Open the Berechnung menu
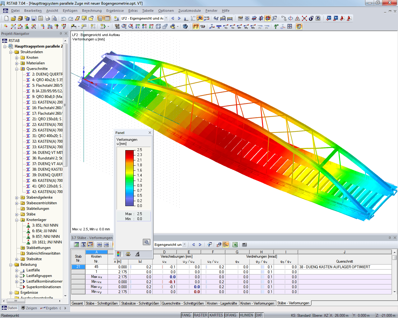The image size is (398, 318). pyautogui.click(x=92, y=11)
